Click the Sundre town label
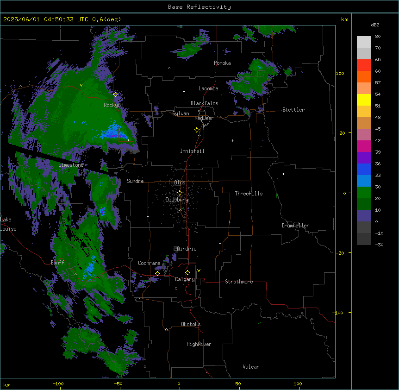The height and width of the screenshot is (390, 399). pos(135,181)
